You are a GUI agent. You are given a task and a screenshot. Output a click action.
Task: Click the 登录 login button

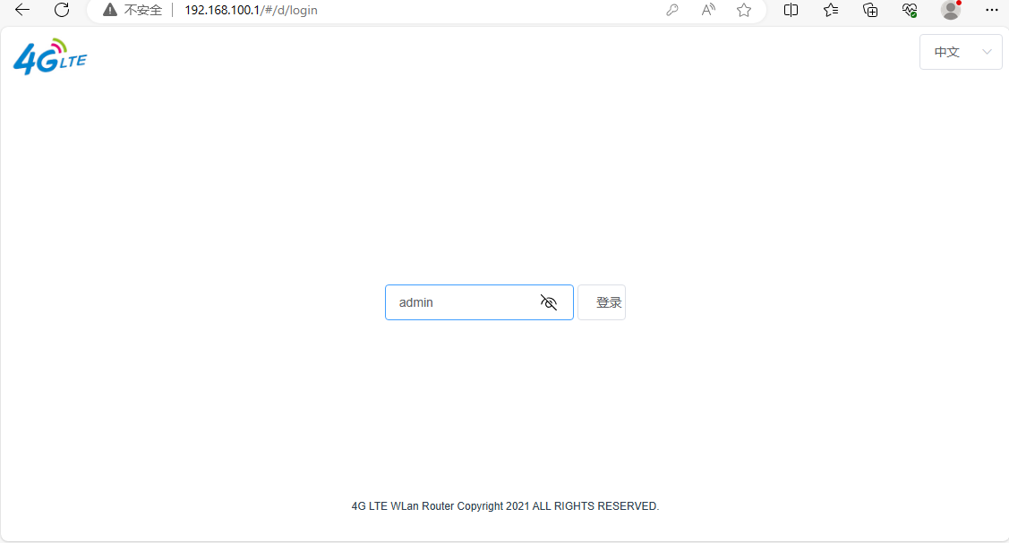[602, 302]
